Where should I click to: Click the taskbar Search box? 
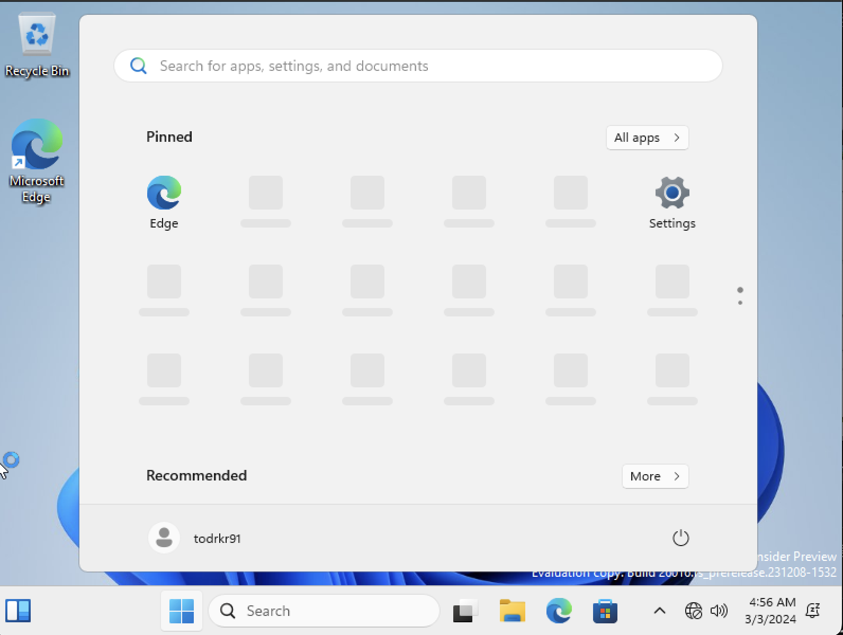[324, 611]
